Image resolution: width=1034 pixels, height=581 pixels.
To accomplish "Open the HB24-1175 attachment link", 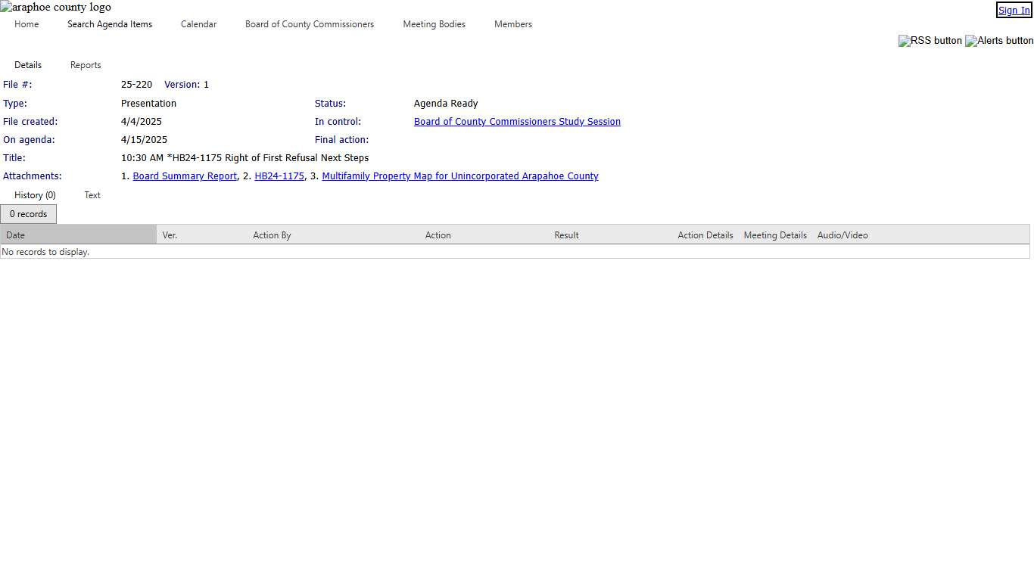I will (x=279, y=176).
